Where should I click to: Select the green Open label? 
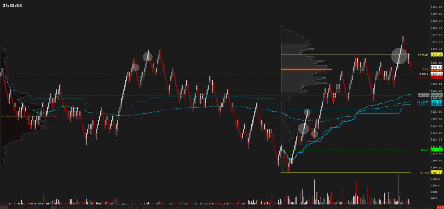[425, 150]
